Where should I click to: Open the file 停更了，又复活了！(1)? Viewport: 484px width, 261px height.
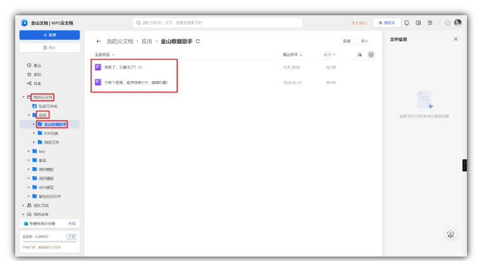(x=123, y=67)
